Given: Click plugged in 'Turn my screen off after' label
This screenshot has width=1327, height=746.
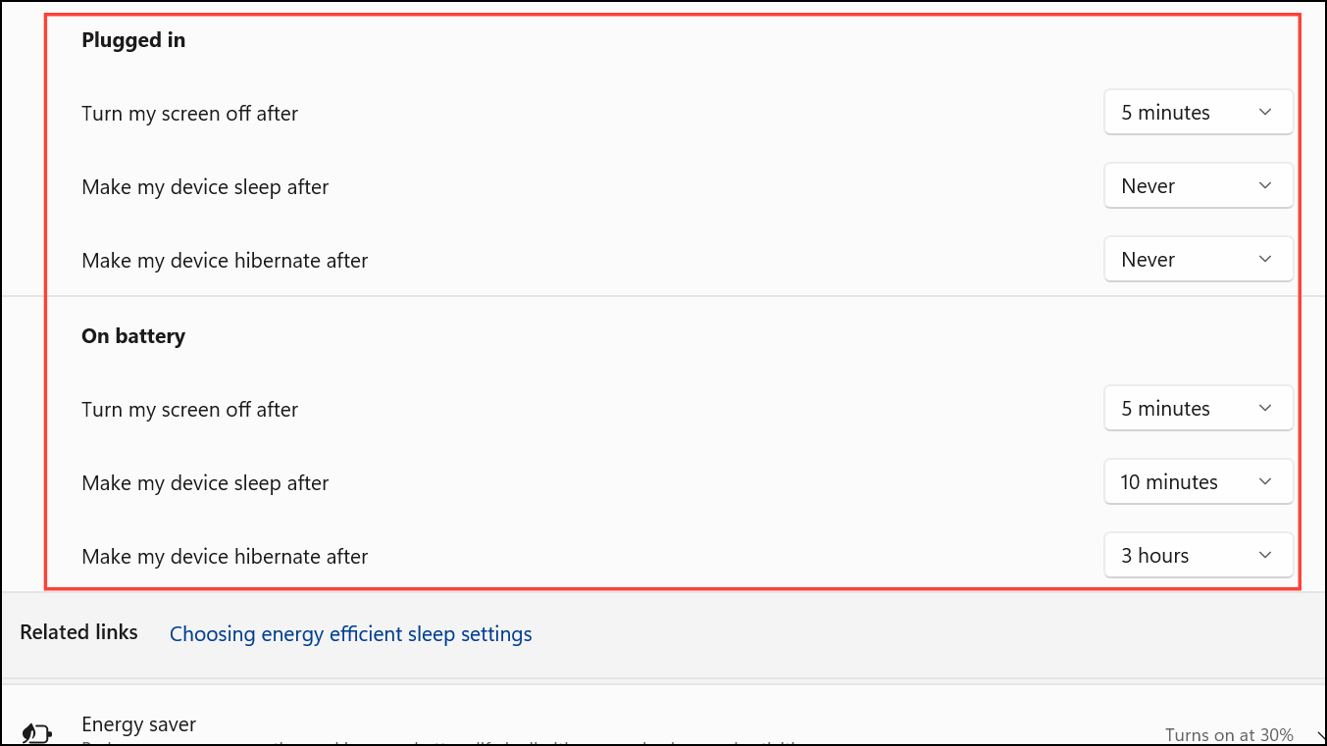Looking at the screenshot, I should 190,114.
